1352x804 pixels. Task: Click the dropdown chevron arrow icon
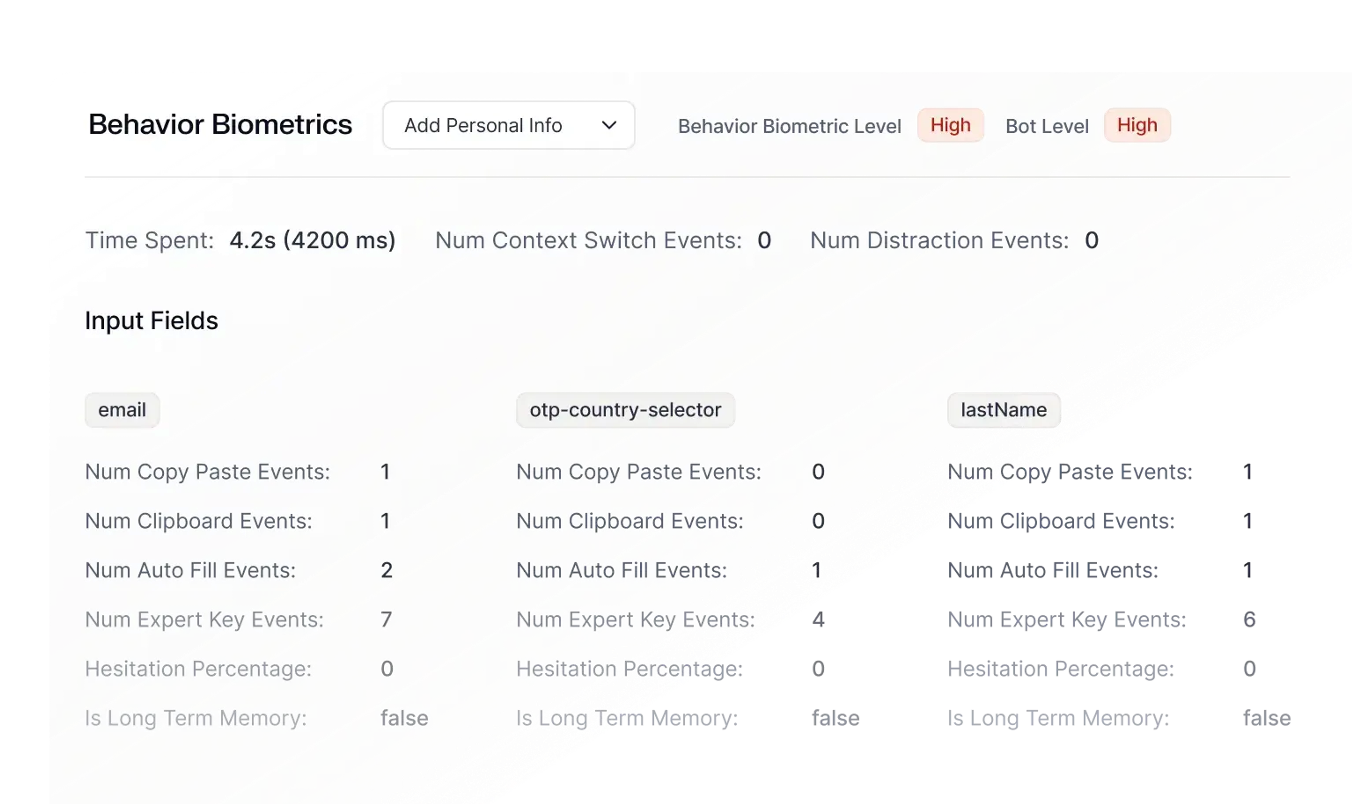[609, 125]
